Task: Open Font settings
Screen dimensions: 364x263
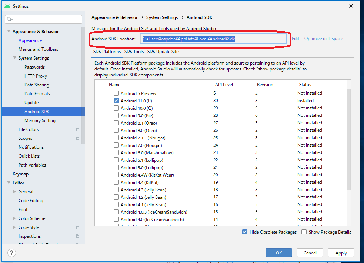Action: point(23,210)
